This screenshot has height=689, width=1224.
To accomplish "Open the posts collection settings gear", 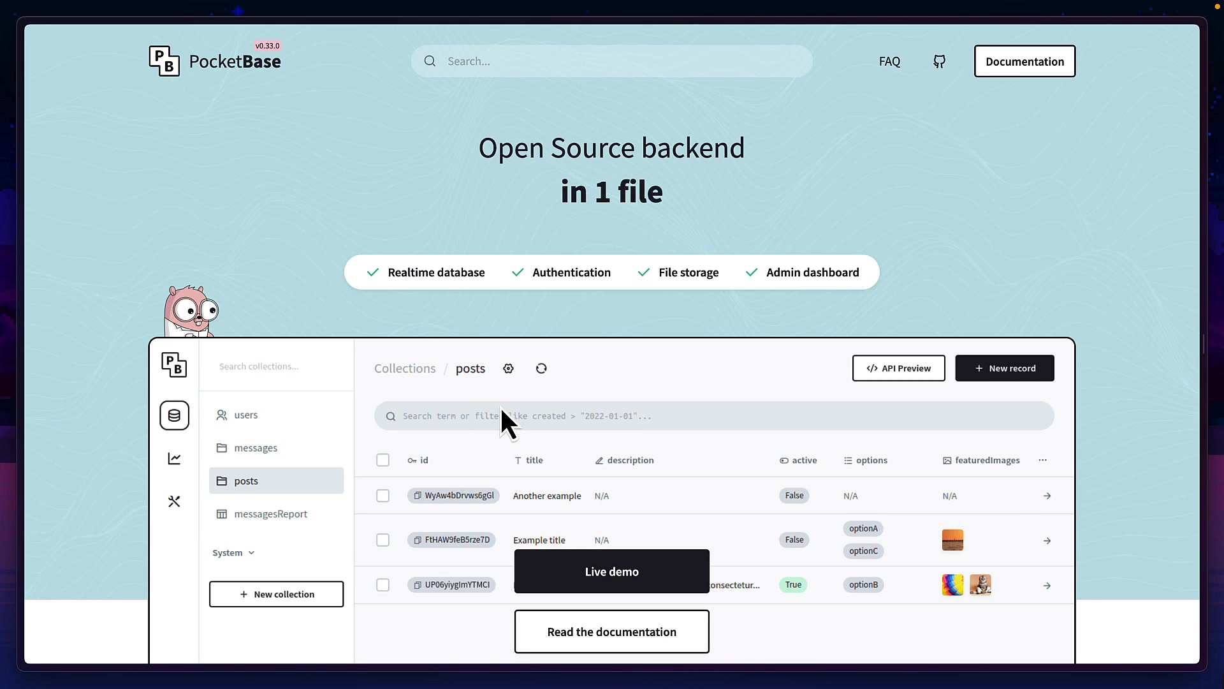I will coord(508,368).
